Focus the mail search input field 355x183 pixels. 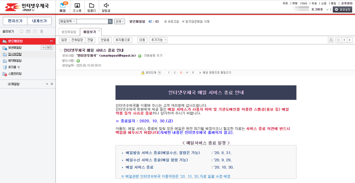(92, 21)
